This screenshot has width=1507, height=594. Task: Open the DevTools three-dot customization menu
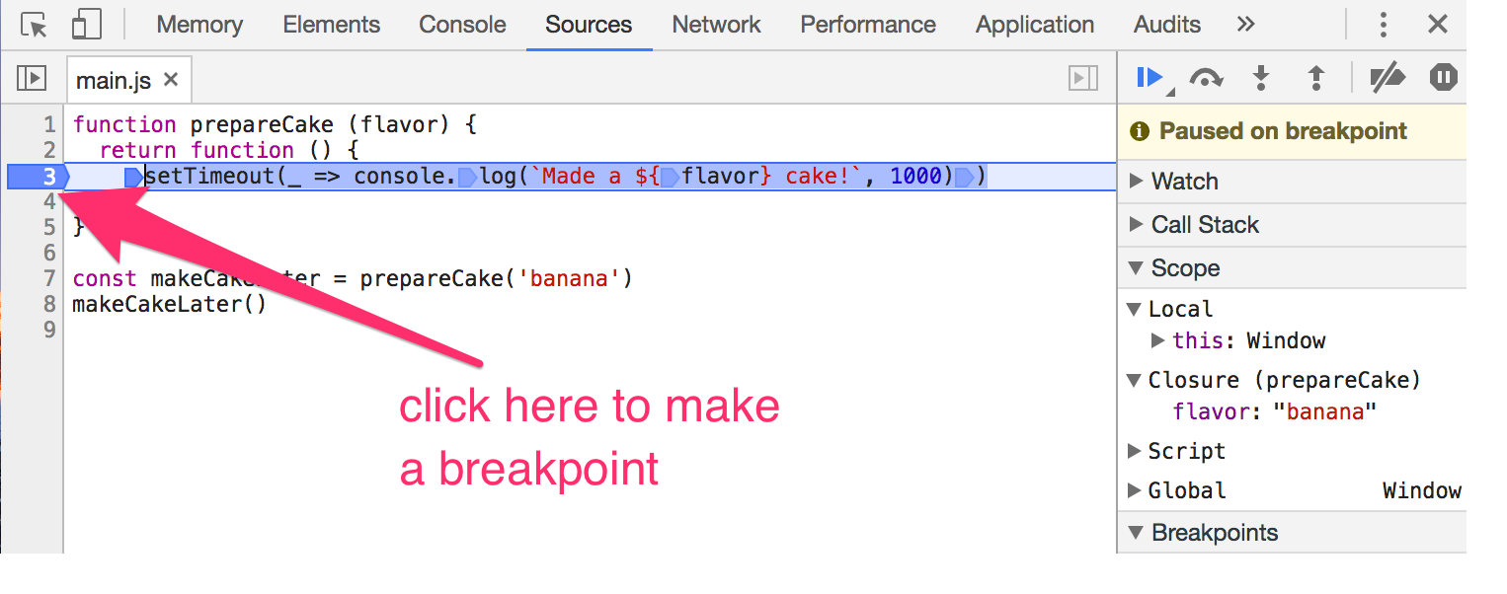pos(1384,25)
